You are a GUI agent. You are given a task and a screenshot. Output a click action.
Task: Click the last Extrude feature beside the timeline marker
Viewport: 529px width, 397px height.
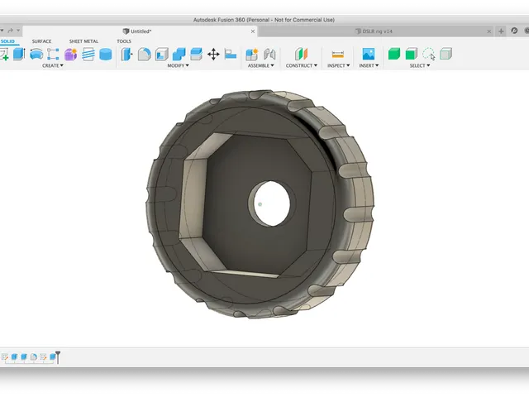point(52,356)
